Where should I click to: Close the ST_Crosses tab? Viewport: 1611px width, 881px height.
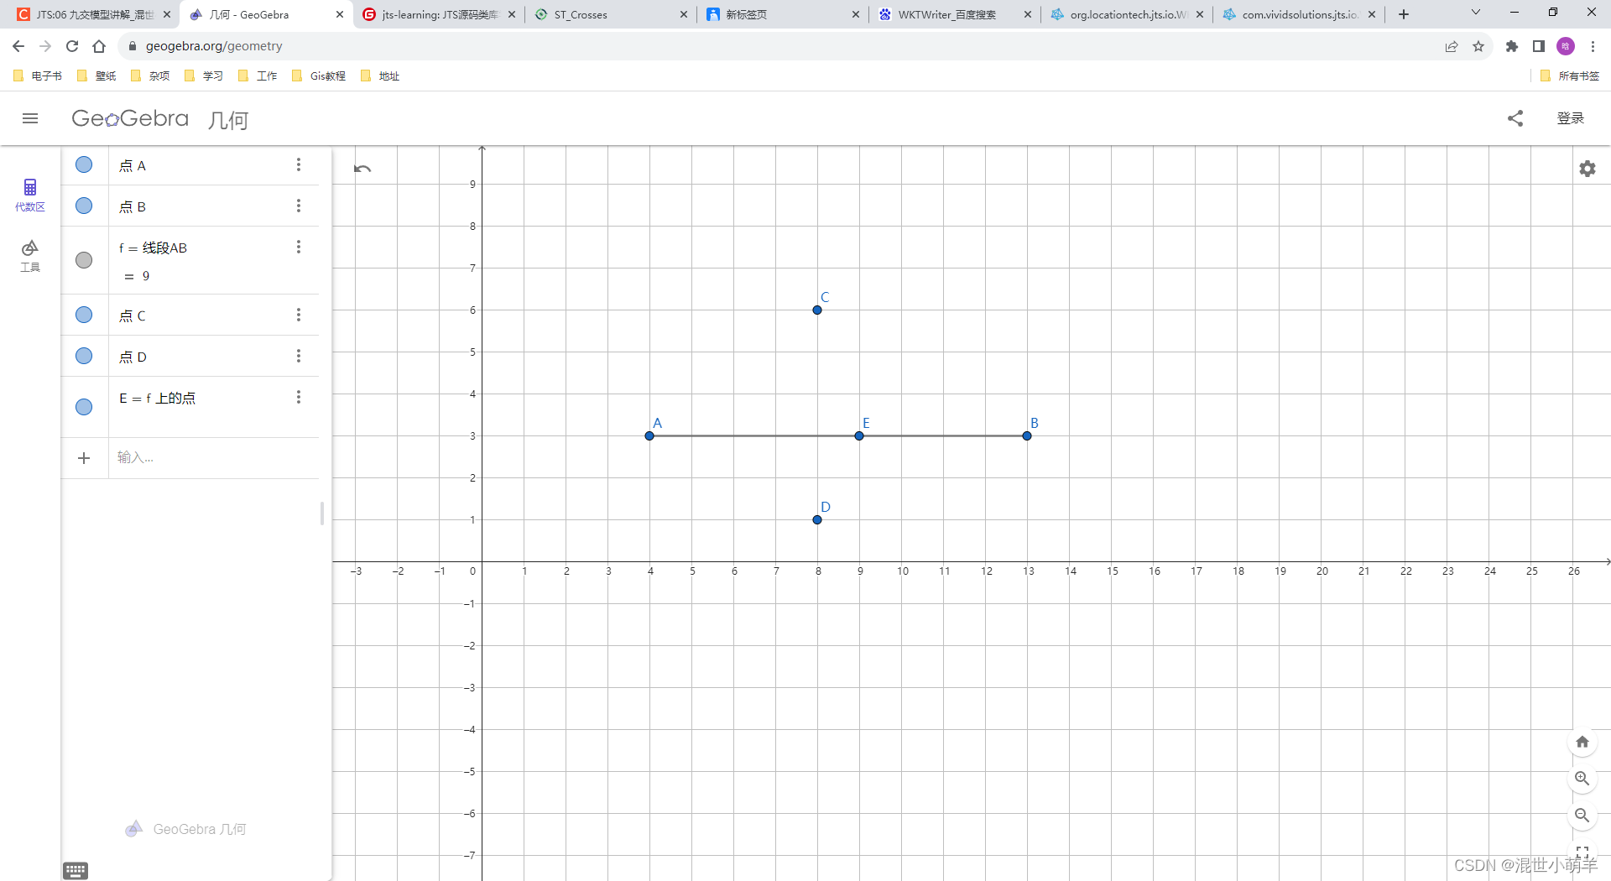(684, 14)
